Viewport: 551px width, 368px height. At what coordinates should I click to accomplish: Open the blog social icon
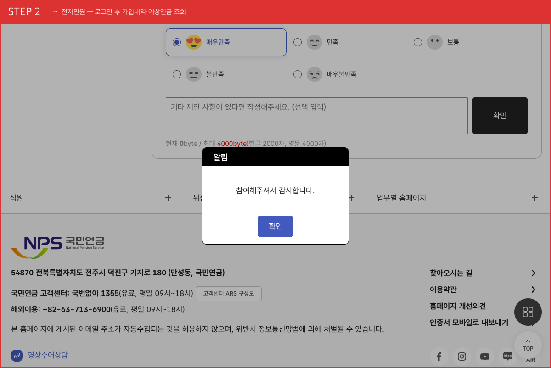(x=508, y=357)
